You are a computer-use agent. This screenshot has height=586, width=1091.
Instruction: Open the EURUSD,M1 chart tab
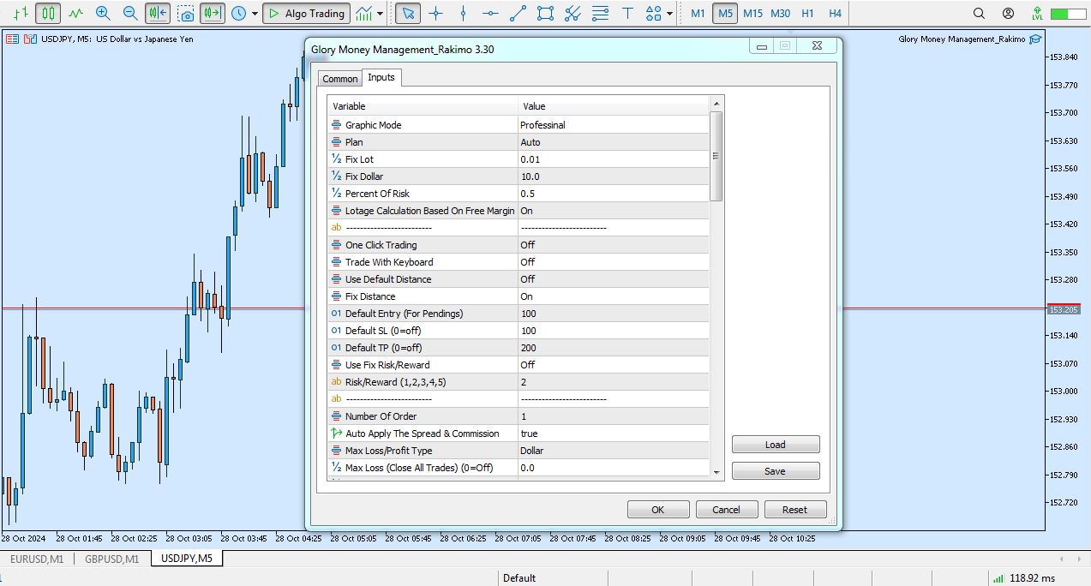(37, 559)
